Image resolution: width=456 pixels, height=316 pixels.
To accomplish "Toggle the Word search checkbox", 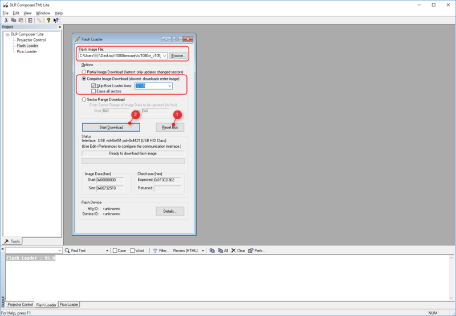I will (x=133, y=250).
